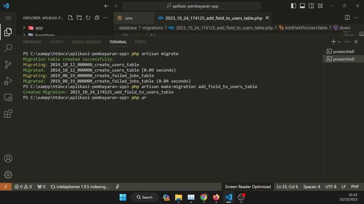The height and width of the screenshot is (204, 364).
Task: Open the Explorer view in activity bar
Action: click(x=8, y=32)
